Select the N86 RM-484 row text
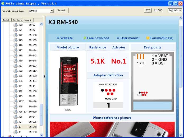The height and width of the screenshot is (138, 184). 27,81
